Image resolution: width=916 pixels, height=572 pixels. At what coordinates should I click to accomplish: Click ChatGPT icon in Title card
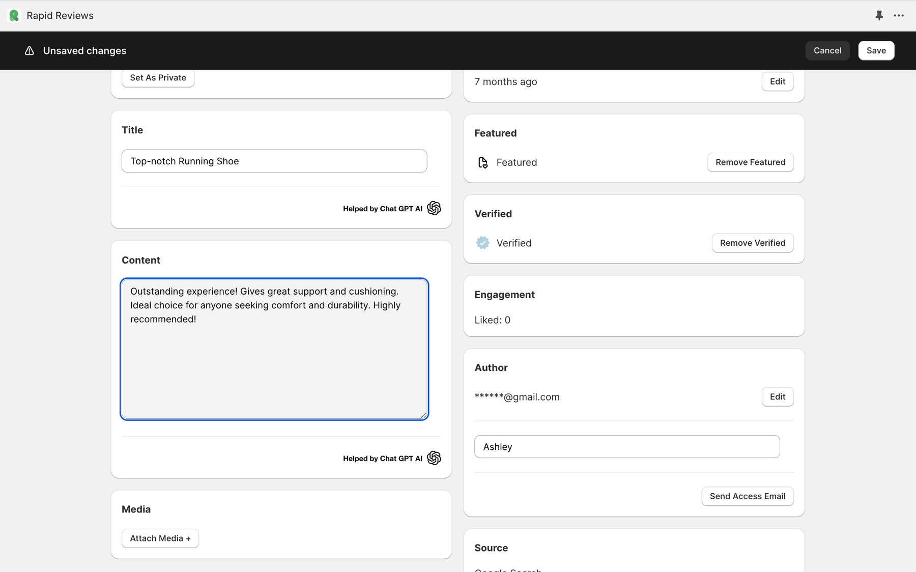434,208
